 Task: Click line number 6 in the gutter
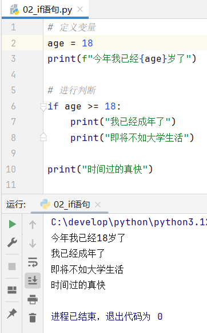(x=13, y=106)
